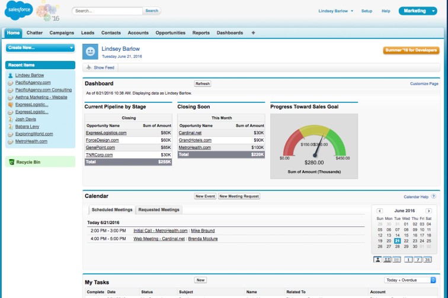Open Summer '16 for Developers button
Screen dimensions: 448x298
tap(411, 50)
